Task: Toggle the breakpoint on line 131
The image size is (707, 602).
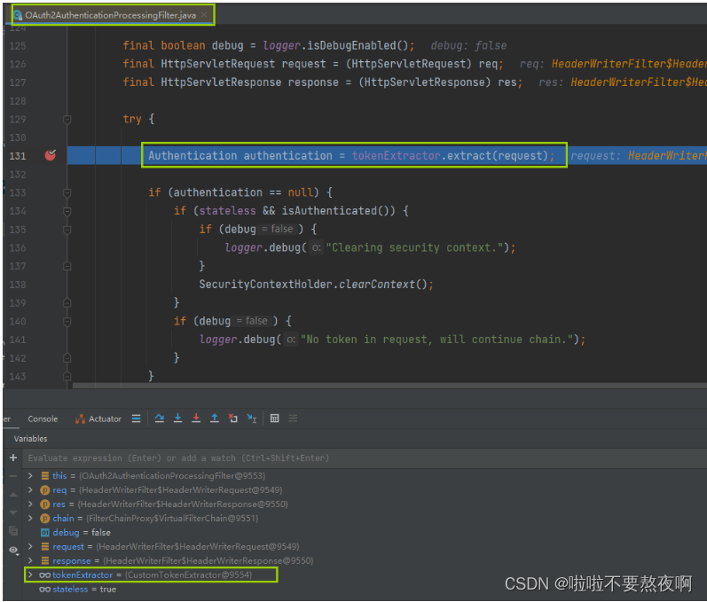Action: (51, 155)
